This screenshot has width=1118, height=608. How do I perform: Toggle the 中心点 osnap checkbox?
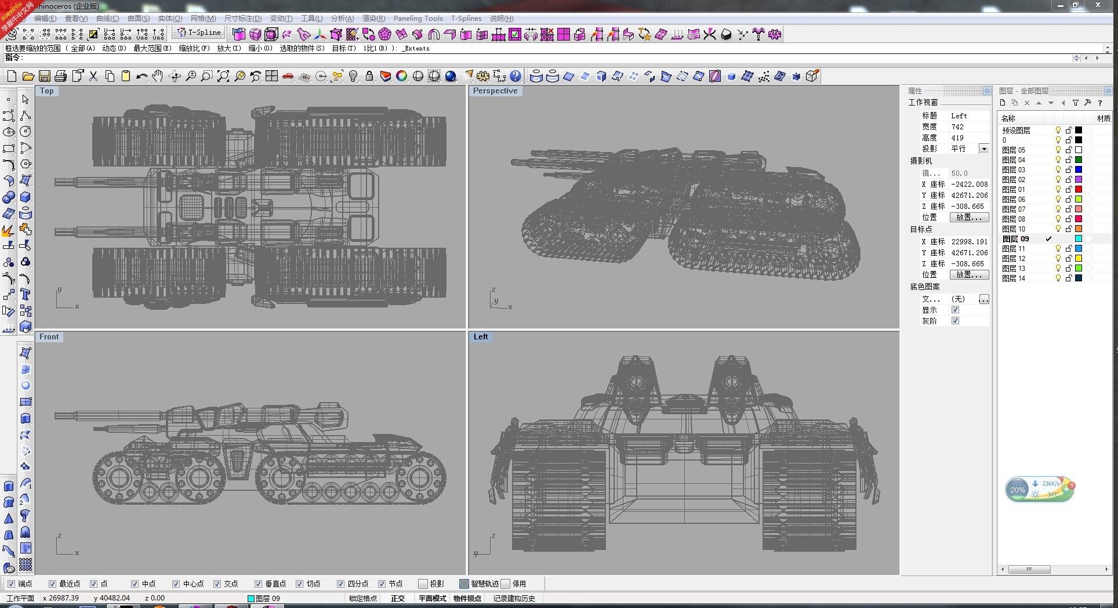(x=176, y=584)
